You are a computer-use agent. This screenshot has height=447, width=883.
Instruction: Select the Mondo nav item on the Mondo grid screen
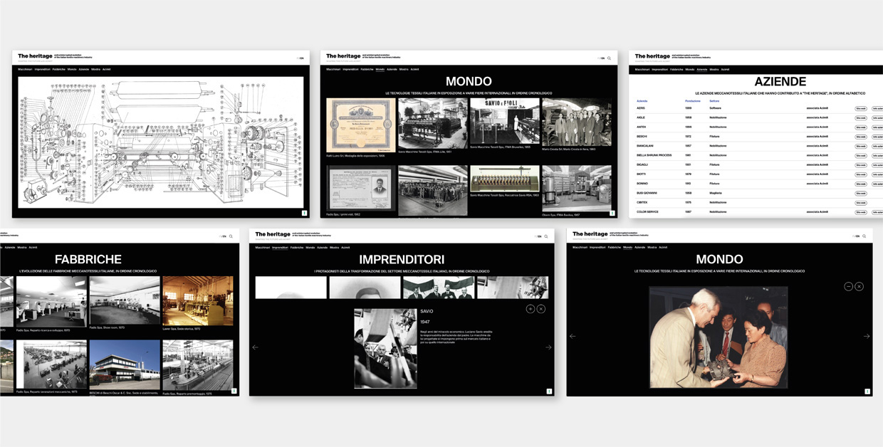380,70
